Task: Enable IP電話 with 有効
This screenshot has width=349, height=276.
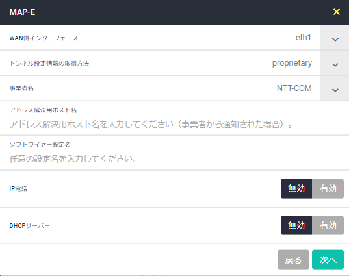Action: (x=328, y=188)
